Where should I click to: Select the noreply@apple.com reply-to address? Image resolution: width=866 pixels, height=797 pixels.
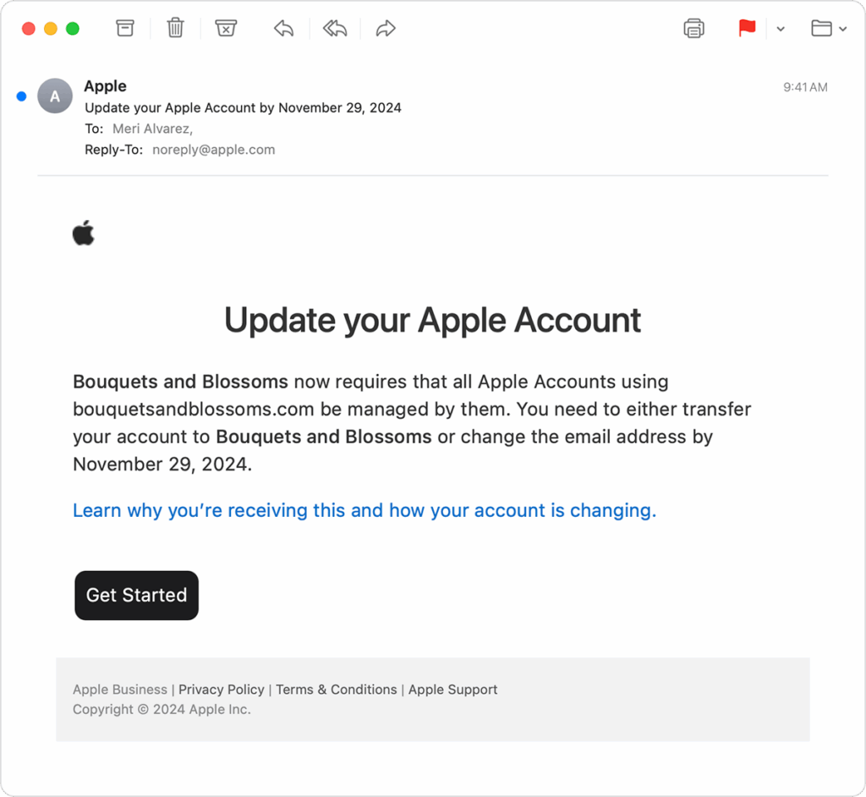213,150
